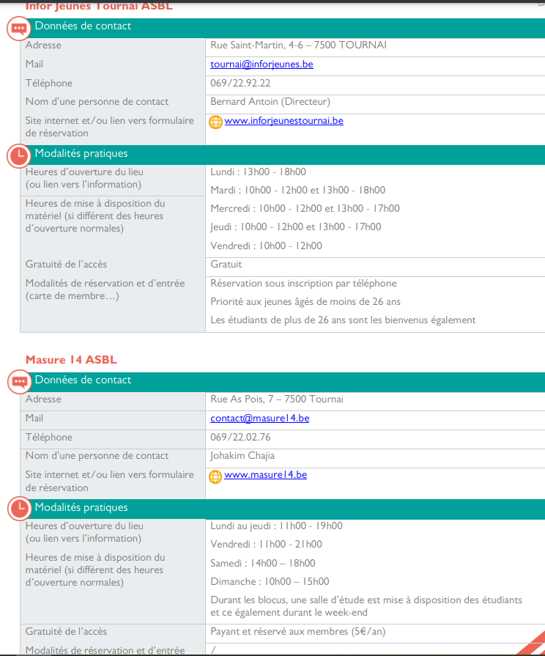Click the Mail label in the Masure 14 table

(34, 418)
